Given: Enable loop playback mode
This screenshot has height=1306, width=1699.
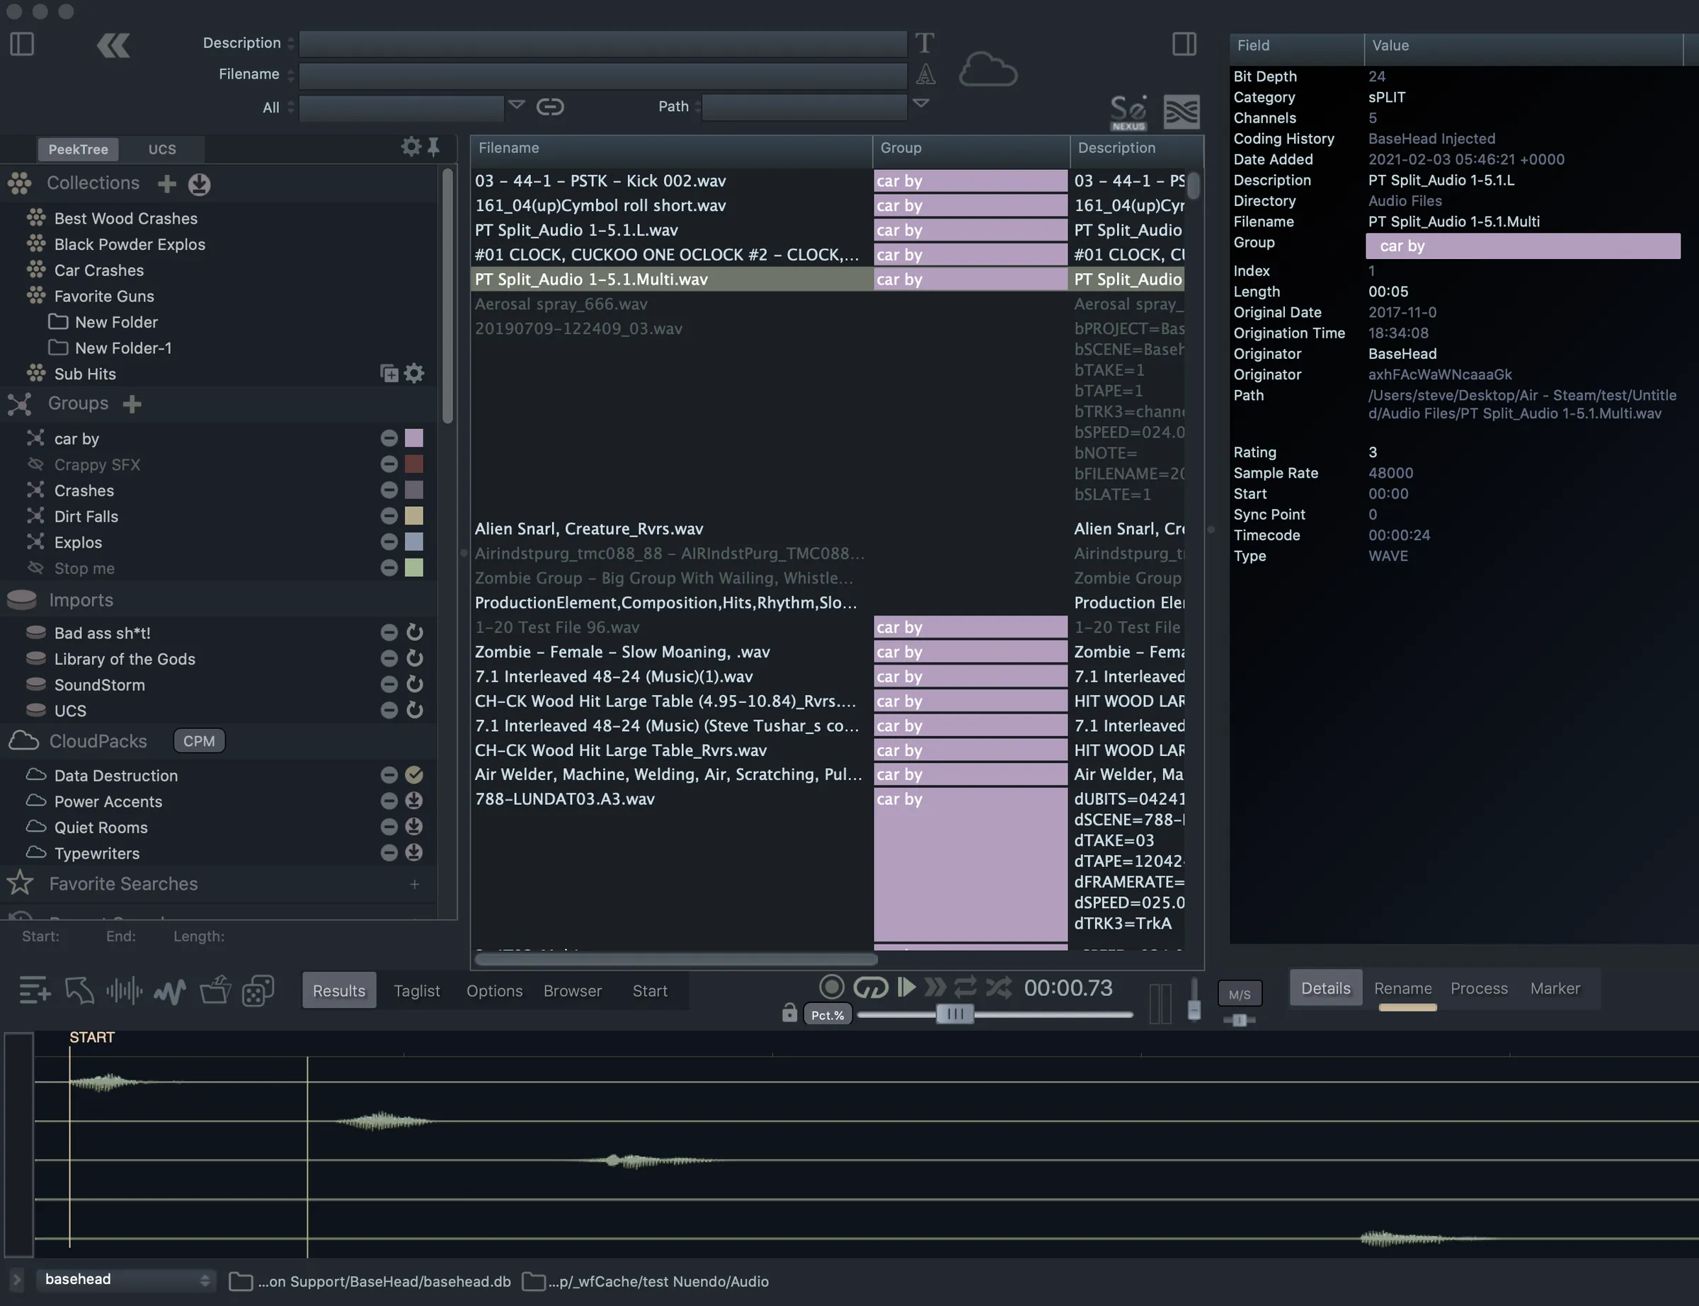Looking at the screenshot, I should pos(871,988).
